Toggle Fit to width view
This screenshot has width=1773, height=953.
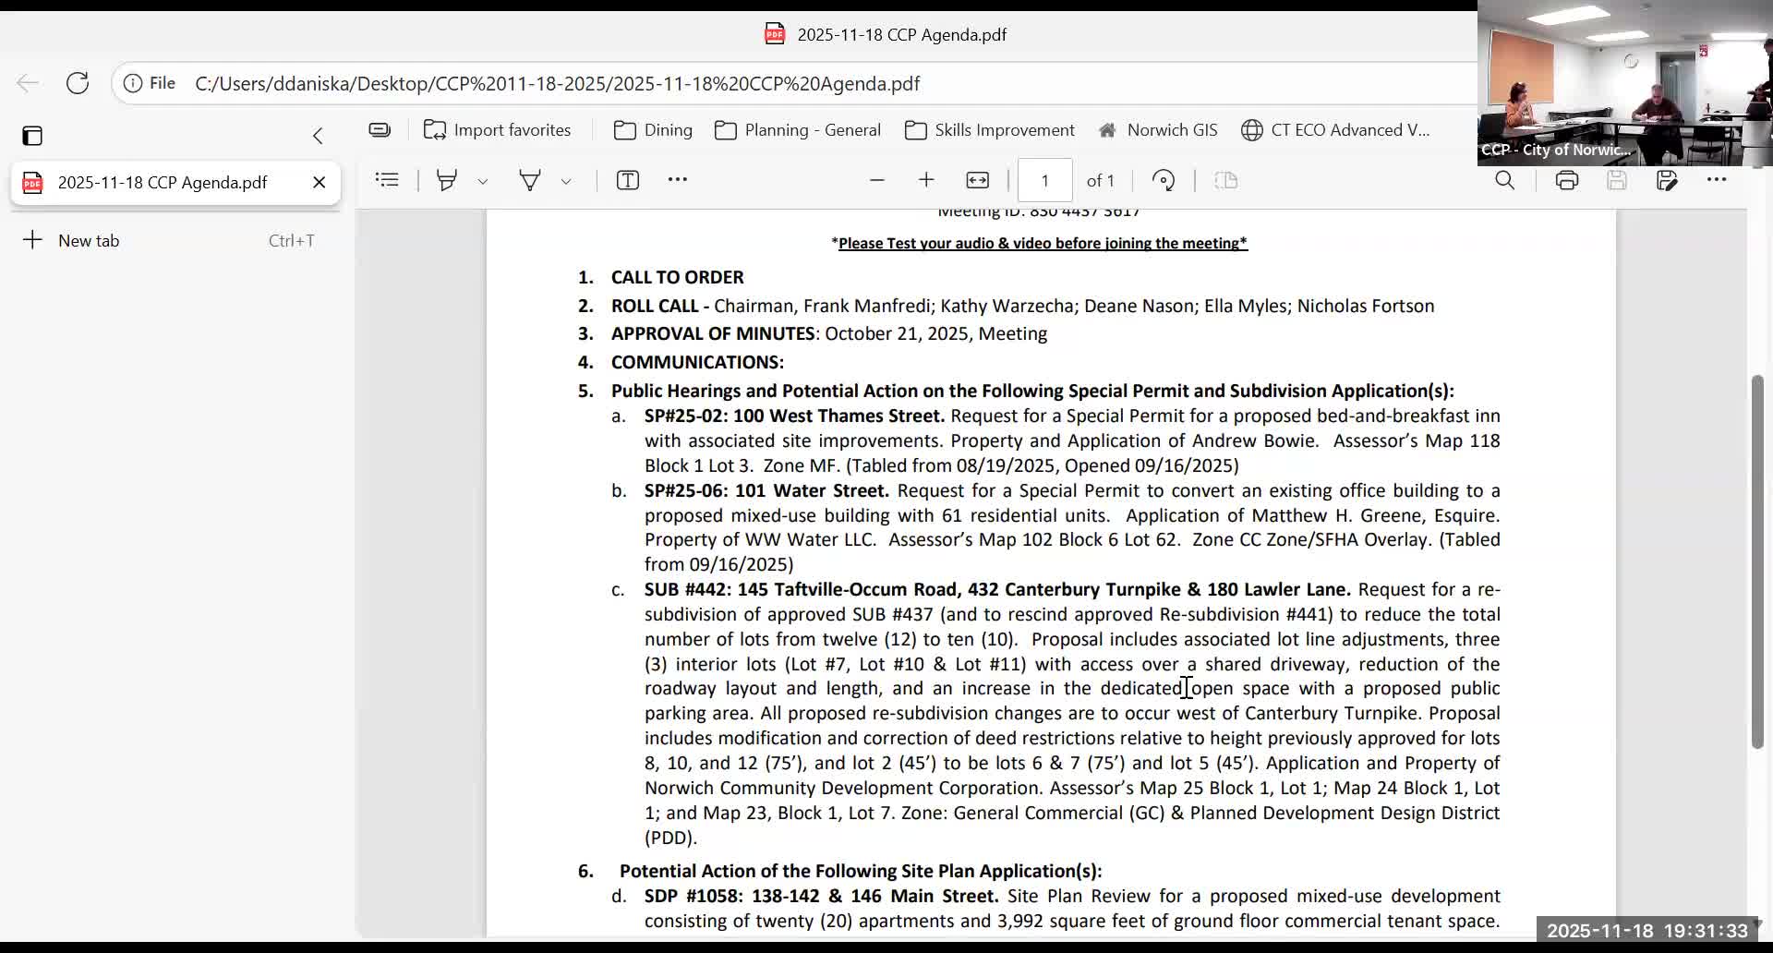click(x=978, y=180)
